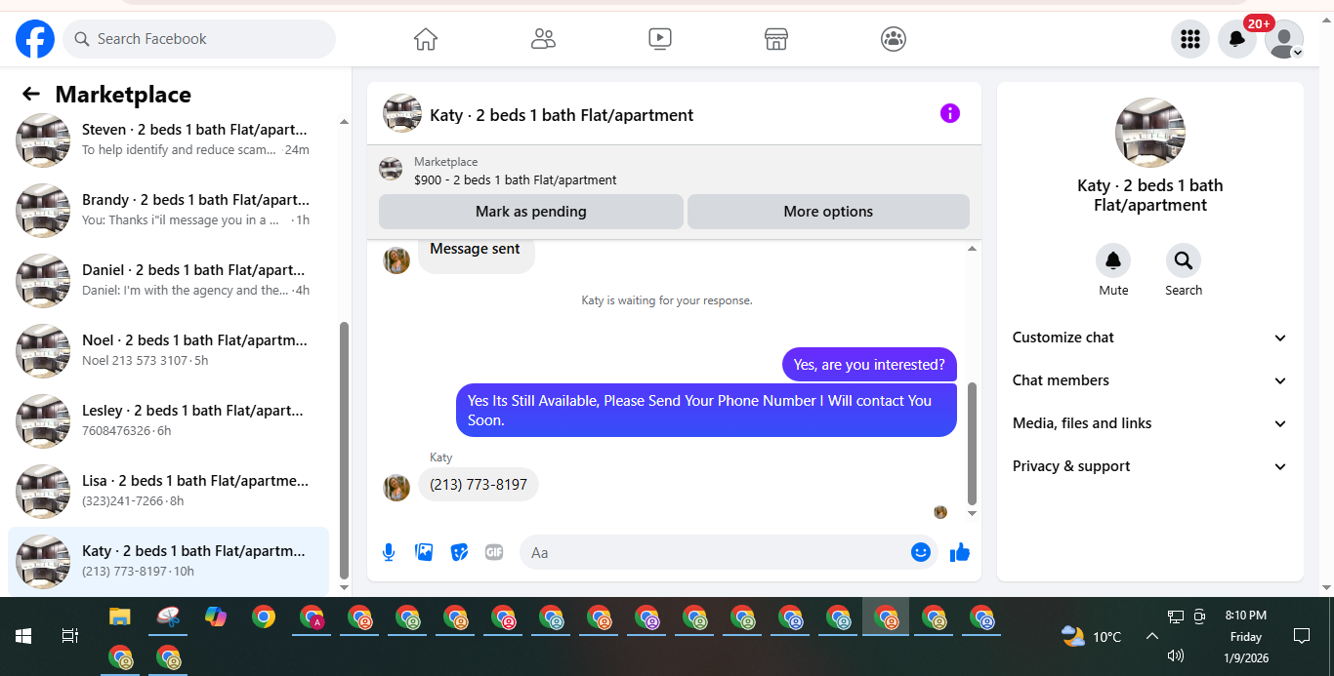1334x676 pixels.
Task: Open Daniel's conversation in the list
Action: 169,280
